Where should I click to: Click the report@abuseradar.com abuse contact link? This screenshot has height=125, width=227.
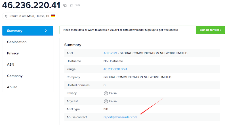click(120, 117)
